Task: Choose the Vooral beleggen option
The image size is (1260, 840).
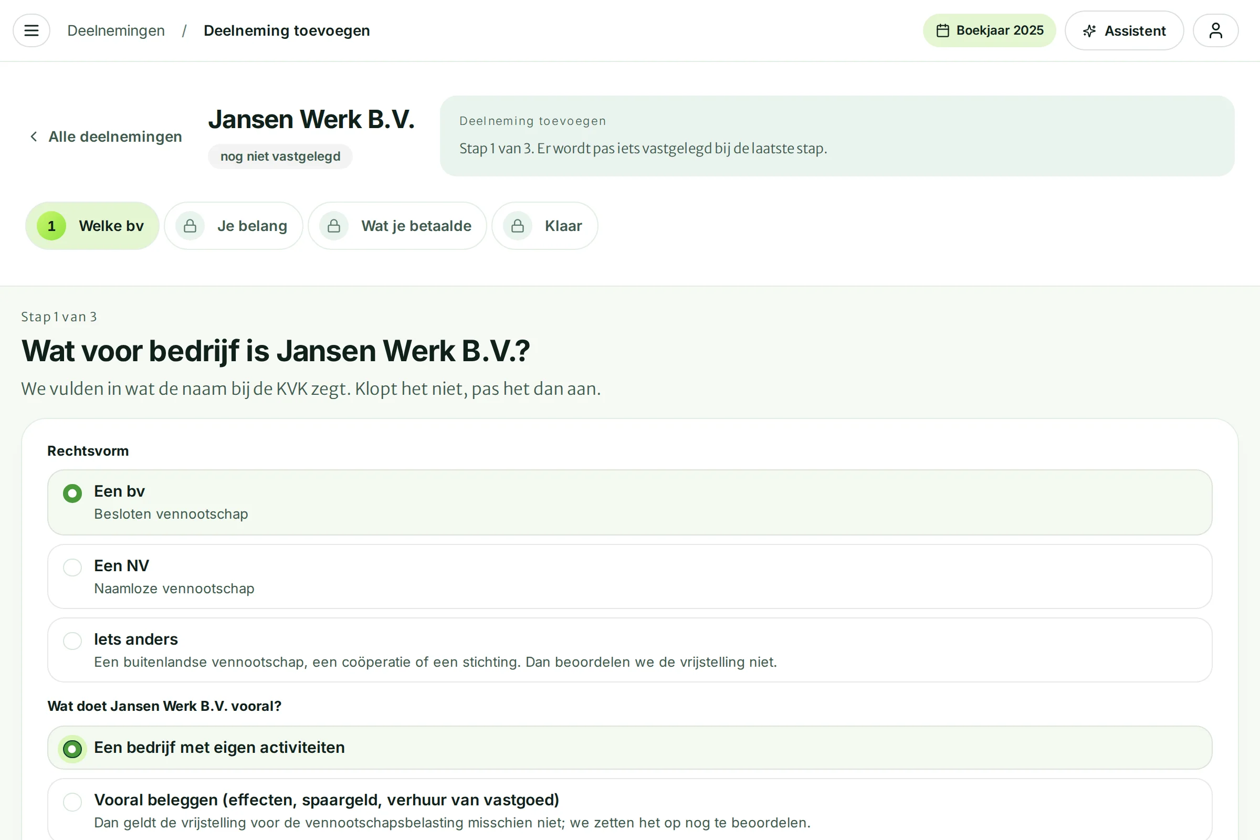Action: click(x=629, y=810)
